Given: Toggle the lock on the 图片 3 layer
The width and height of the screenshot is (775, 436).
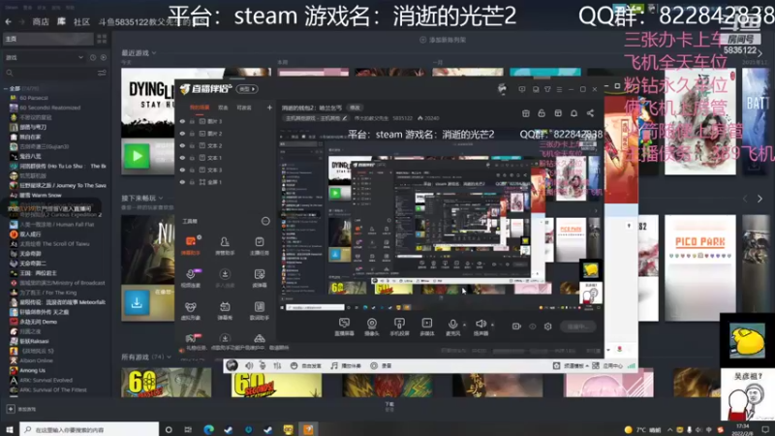Looking at the screenshot, I should click(x=192, y=121).
